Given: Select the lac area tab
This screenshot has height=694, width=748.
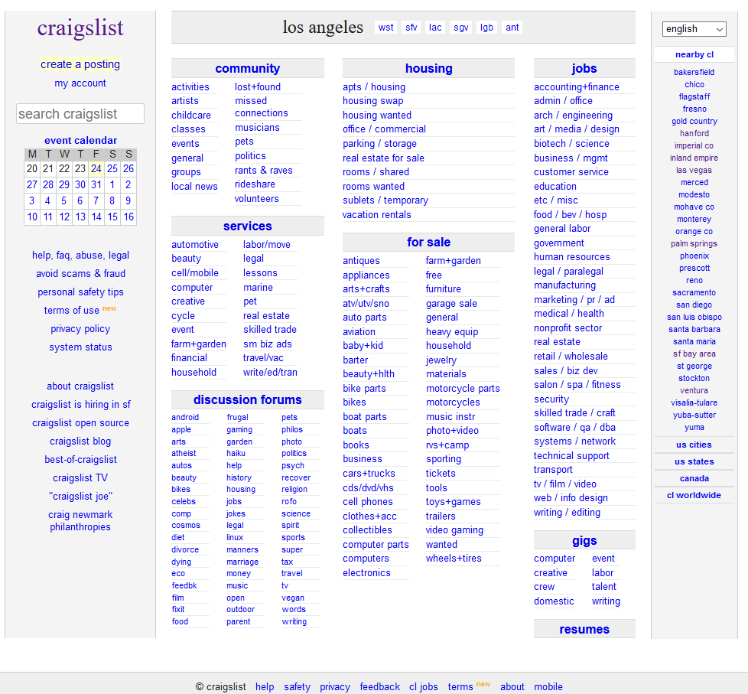Looking at the screenshot, I should pyautogui.click(x=435, y=28).
